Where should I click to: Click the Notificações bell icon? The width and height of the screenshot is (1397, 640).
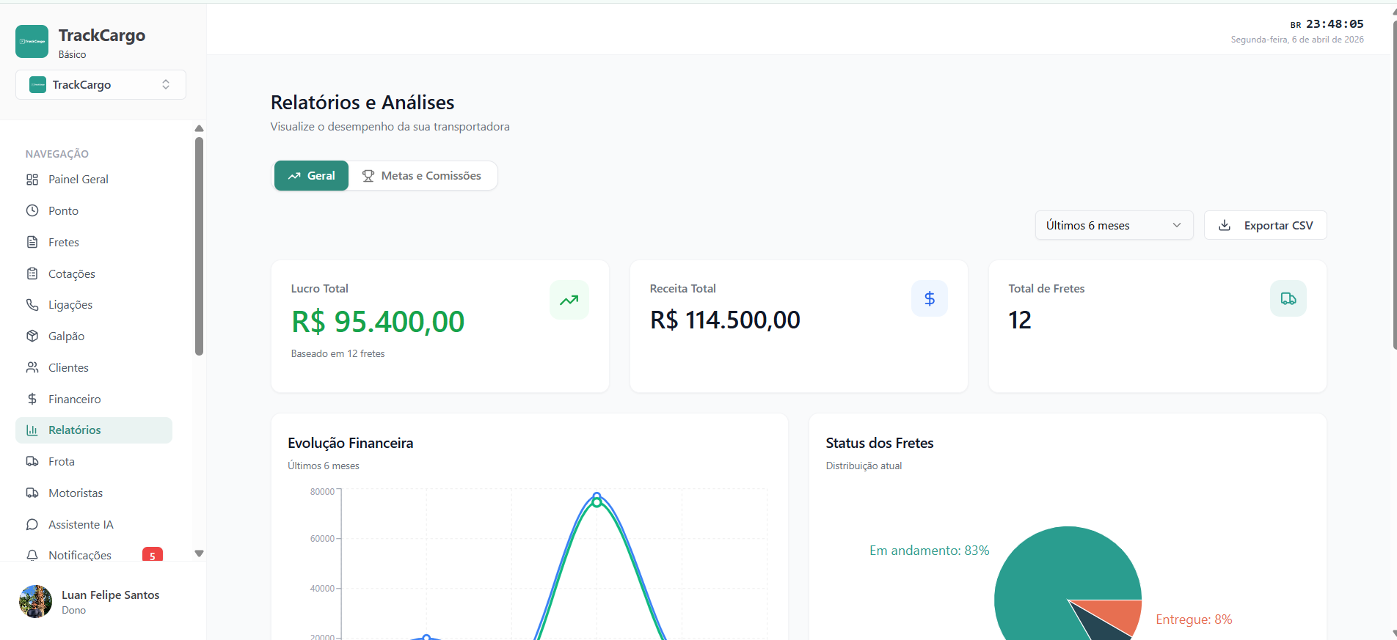[x=32, y=556]
